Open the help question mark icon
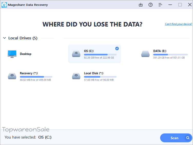193x145 pixels. point(150,5)
